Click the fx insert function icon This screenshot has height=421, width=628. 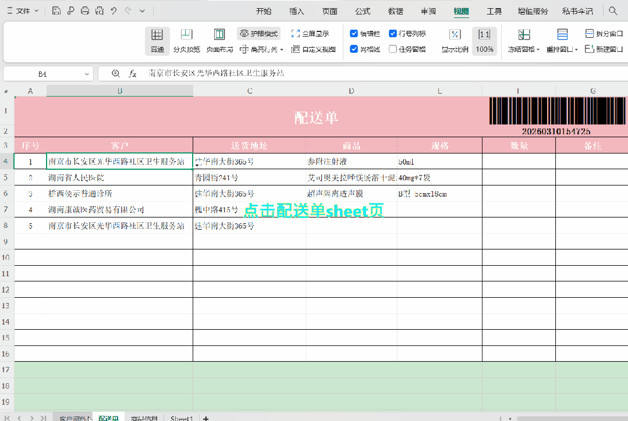pos(133,73)
